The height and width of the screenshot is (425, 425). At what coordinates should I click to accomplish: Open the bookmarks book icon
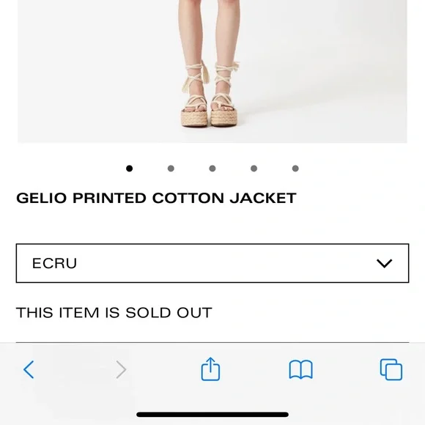click(301, 369)
